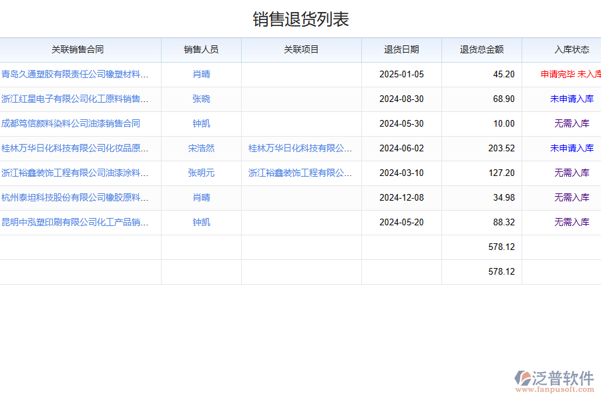The width and height of the screenshot is (601, 400).
Task: Click the 入库状态 column header
Action: 570,49
